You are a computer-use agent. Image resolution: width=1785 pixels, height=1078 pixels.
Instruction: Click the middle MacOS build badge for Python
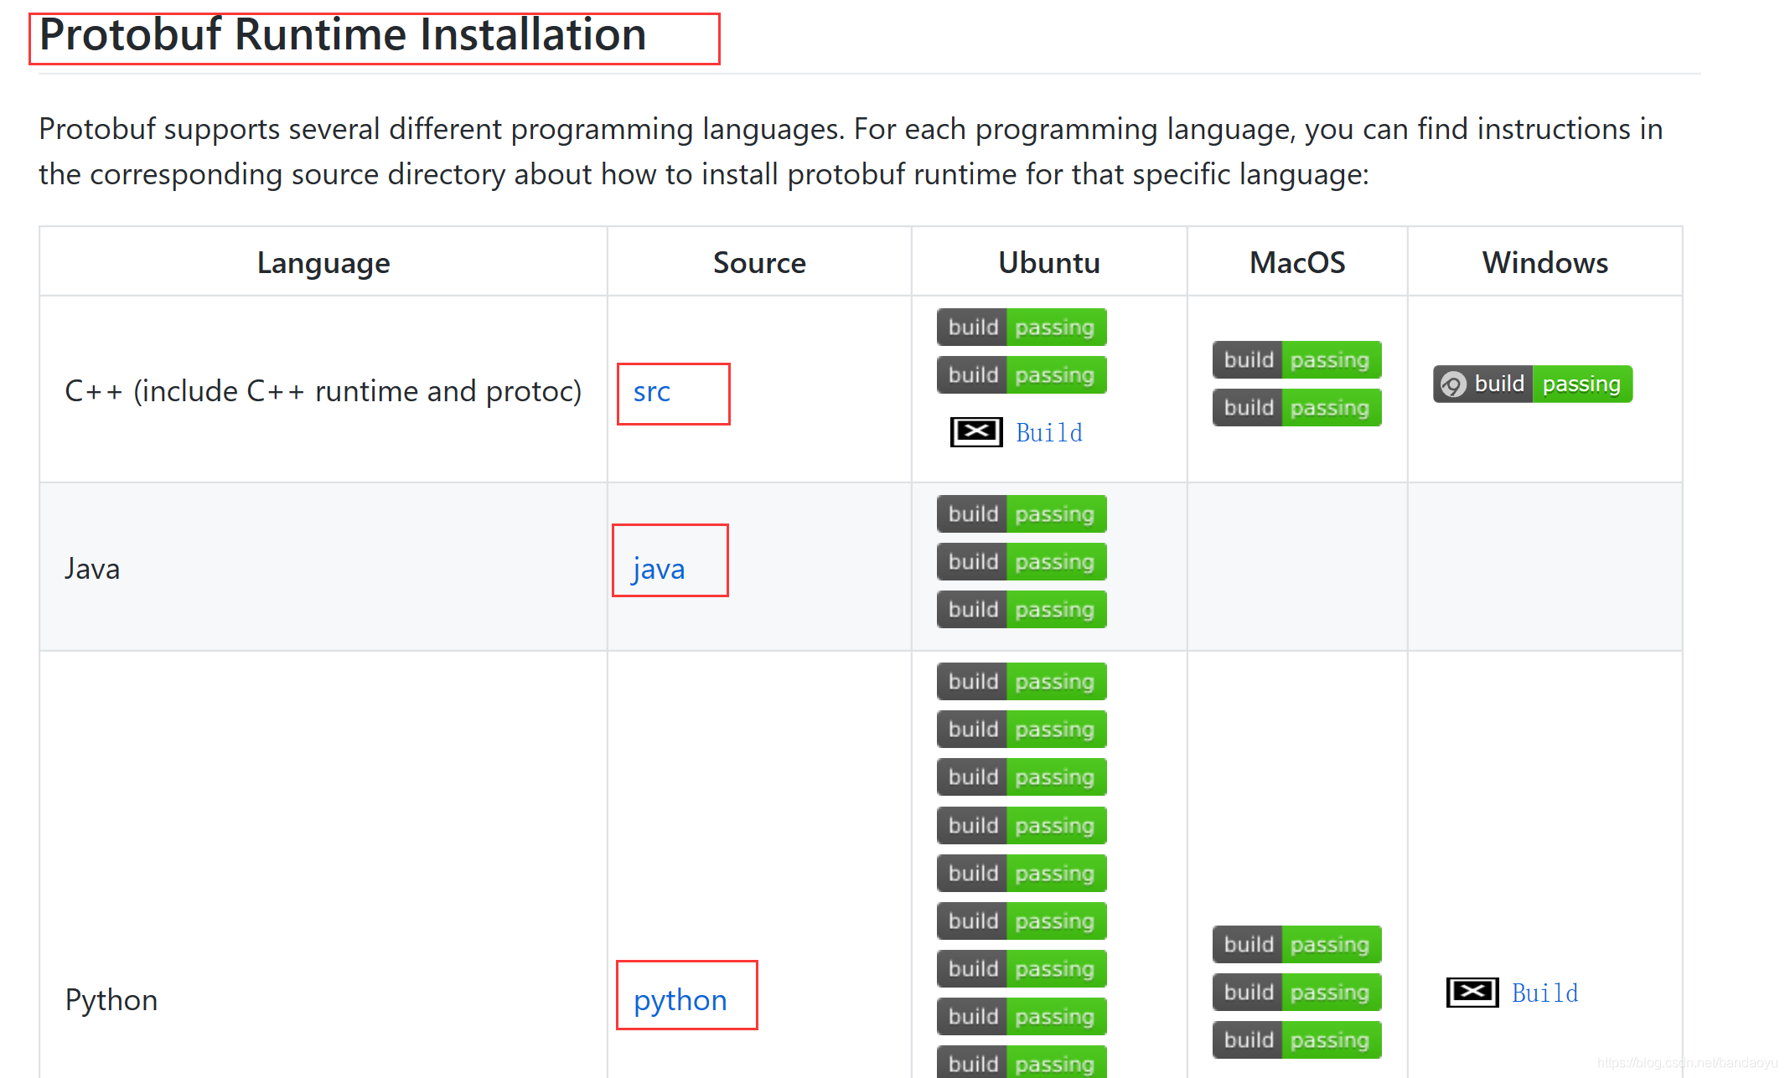pyautogui.click(x=1296, y=992)
